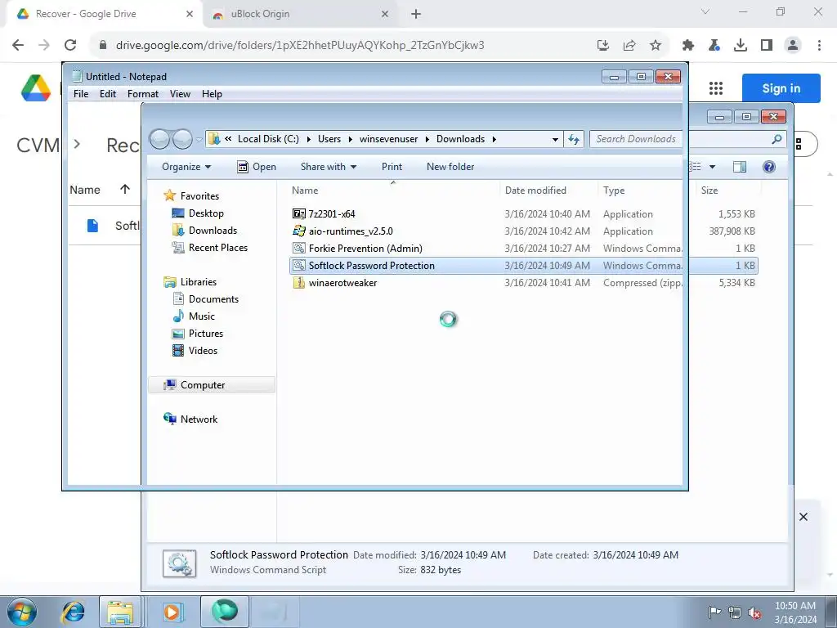Select Network in the navigation pane
This screenshot has height=628, width=837.
click(199, 419)
